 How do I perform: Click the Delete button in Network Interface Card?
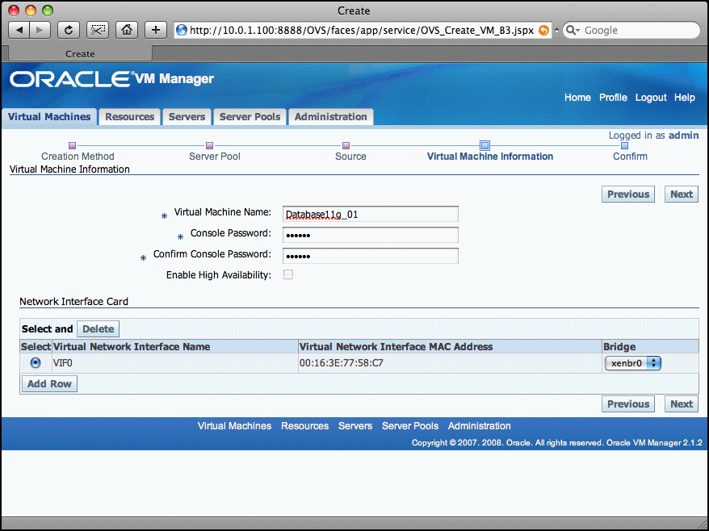(x=99, y=329)
